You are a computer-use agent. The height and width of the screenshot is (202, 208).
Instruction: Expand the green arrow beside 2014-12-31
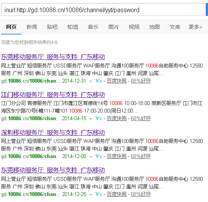(x=91, y=81)
